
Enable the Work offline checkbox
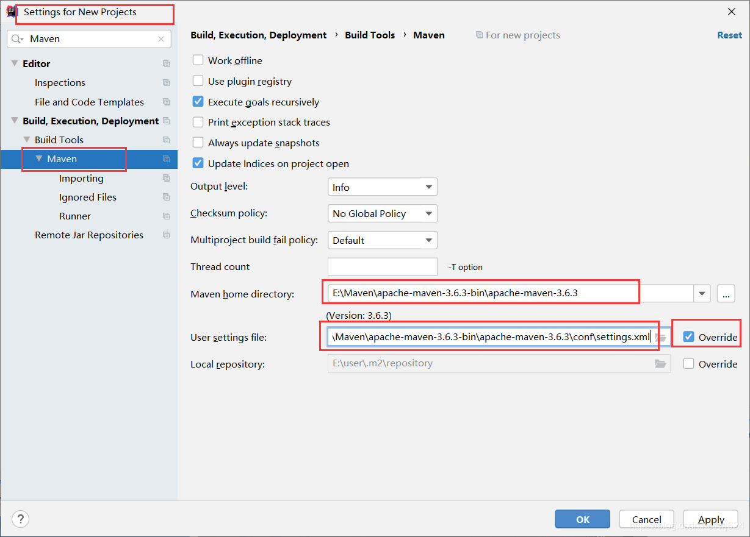[198, 60]
